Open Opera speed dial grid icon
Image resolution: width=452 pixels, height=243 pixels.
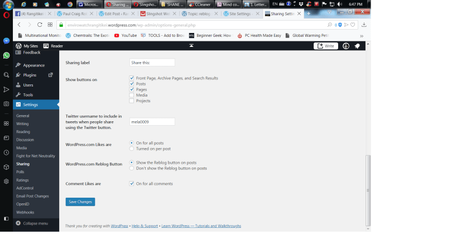pos(6,123)
